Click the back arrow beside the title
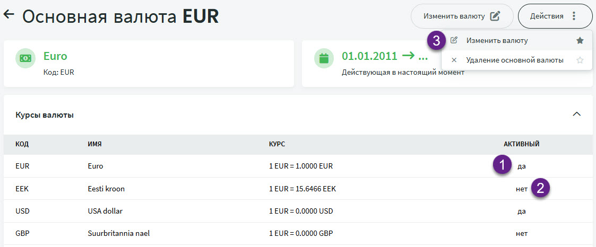596x247 pixels. click(x=8, y=15)
